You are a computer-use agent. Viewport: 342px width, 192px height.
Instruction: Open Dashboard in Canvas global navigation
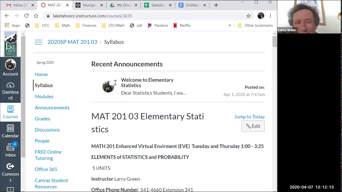pos(10,91)
